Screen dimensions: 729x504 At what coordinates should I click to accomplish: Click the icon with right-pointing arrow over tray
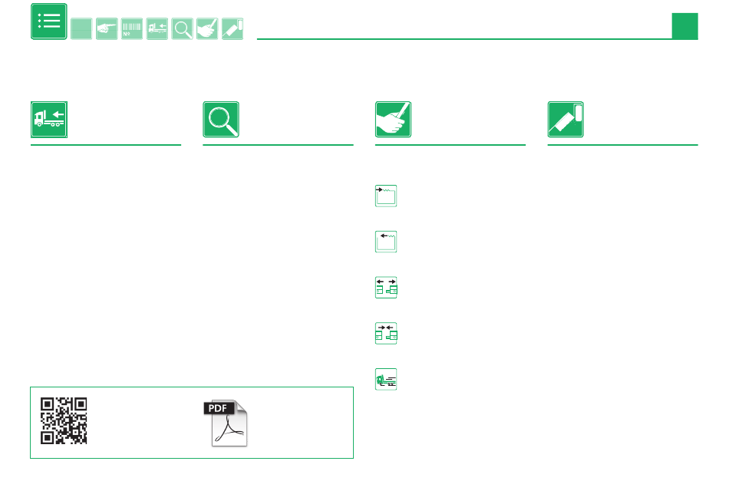pos(386,196)
